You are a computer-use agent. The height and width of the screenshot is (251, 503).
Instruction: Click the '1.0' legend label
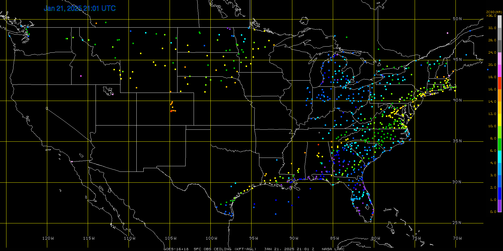tap(493, 200)
